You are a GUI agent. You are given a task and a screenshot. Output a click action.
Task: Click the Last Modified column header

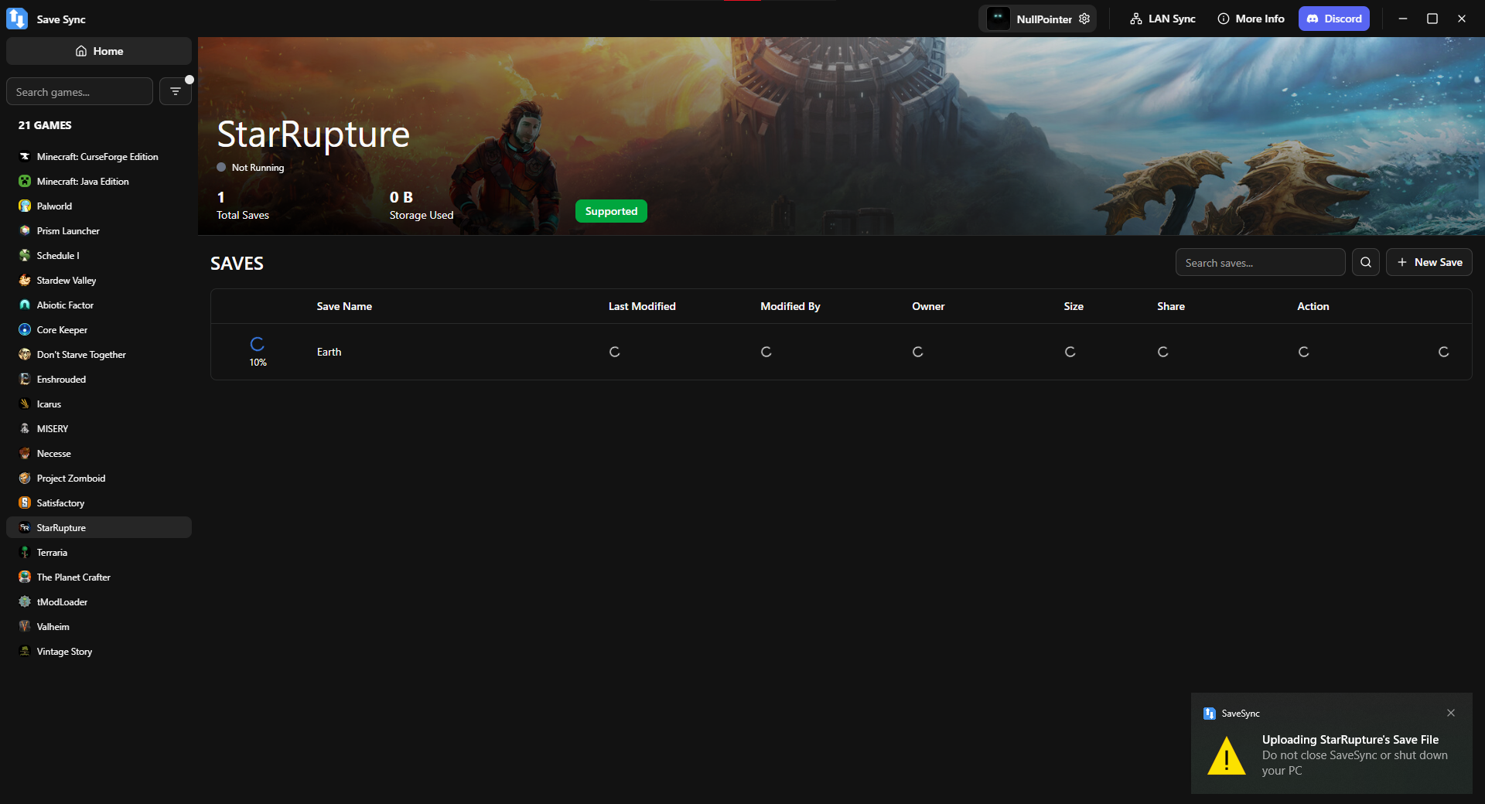pos(642,306)
